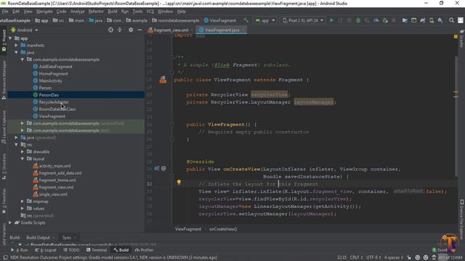The height and width of the screenshot is (261, 465).
Task: Open the Profiler tool window
Action: [145, 250]
